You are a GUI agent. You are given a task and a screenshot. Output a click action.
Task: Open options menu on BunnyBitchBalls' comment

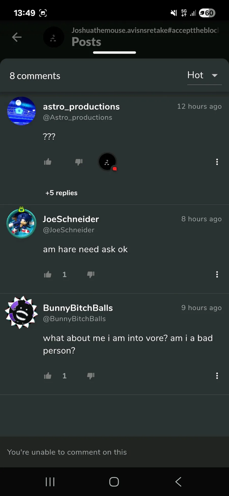coord(217,376)
